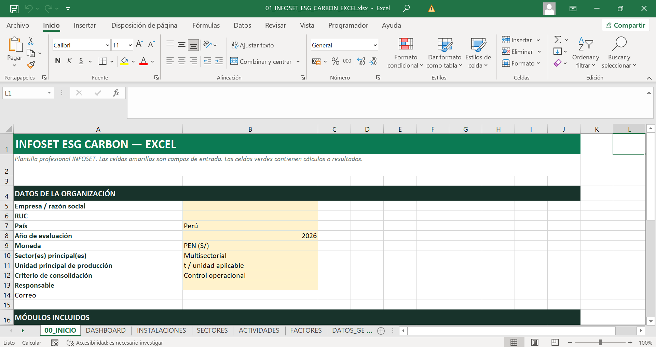Image resolution: width=656 pixels, height=347 pixels.
Task: Align text to middle of cell
Action: point(182,44)
